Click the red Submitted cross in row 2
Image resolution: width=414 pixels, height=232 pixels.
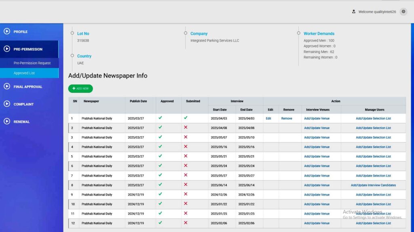point(186,127)
